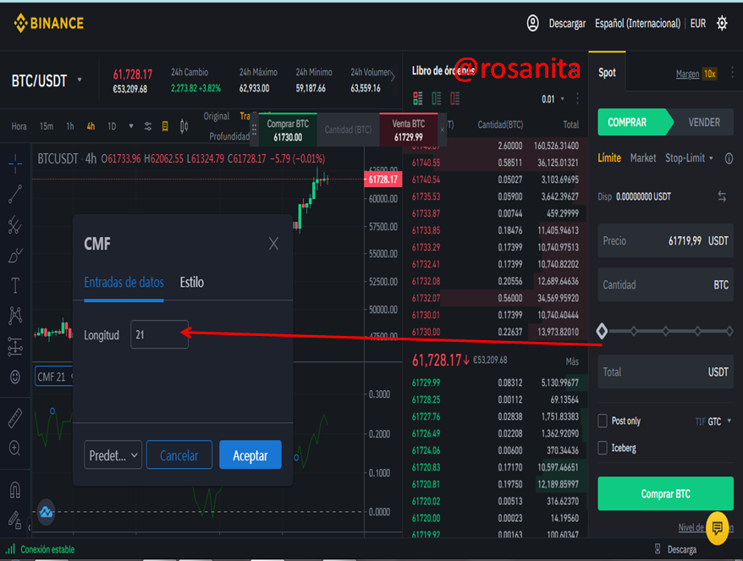Select the Text annotation tool
Viewport: 743px width, 561px height.
click(x=15, y=286)
